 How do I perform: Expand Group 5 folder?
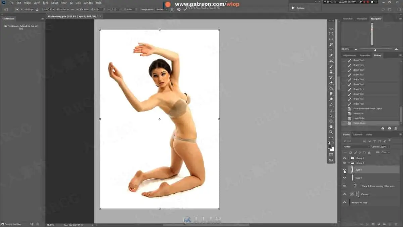click(349, 158)
